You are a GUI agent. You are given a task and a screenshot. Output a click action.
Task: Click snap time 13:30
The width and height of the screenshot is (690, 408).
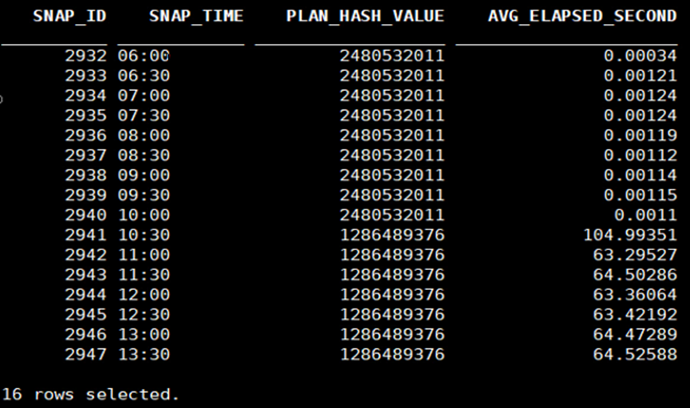click(144, 355)
